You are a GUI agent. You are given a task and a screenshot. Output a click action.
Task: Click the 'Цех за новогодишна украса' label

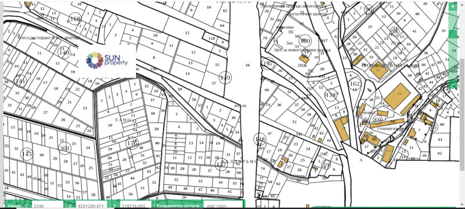click(302, 50)
